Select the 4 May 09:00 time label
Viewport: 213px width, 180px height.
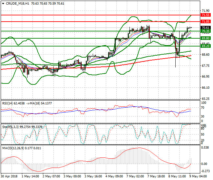[x=115, y=176]
